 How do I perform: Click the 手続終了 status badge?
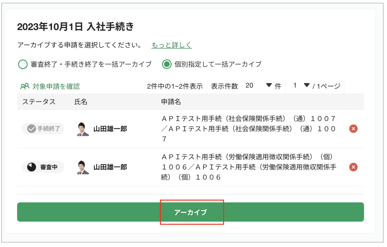click(x=43, y=129)
